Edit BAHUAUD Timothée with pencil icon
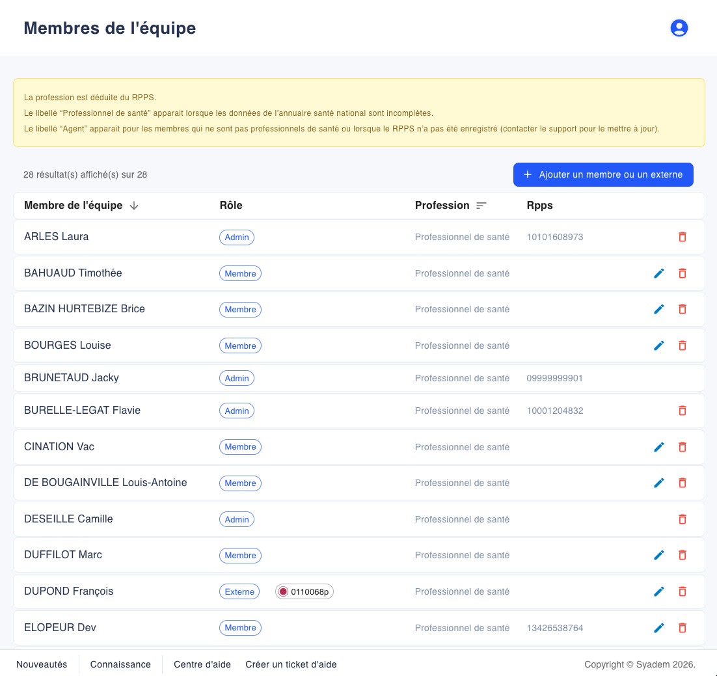This screenshot has height=676, width=717. [x=659, y=273]
